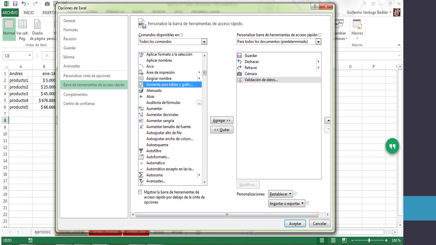Image resolution: width=436 pixels, height=245 pixels.
Task: Choose Atenuado command in list
Action: point(170,91)
